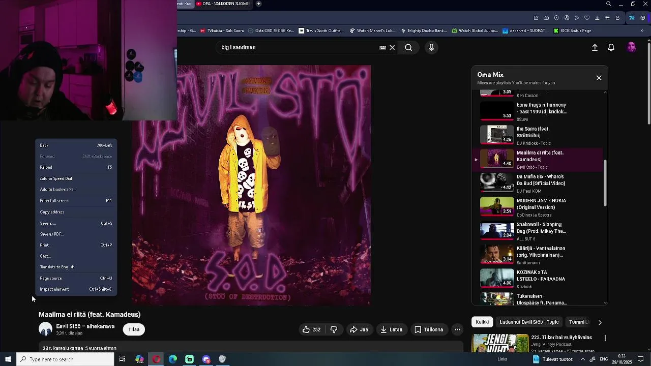Download the video with Lataa button
The image size is (651, 366).
[x=391, y=329]
